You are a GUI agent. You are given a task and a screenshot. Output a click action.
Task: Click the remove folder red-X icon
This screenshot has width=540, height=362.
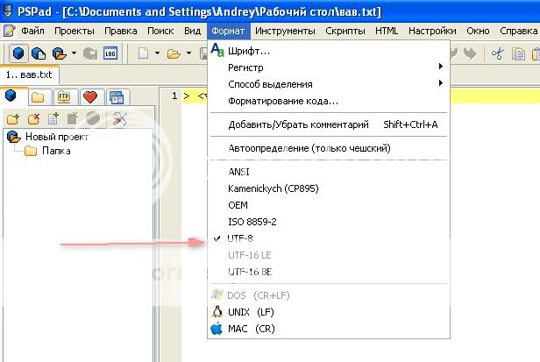(x=33, y=119)
